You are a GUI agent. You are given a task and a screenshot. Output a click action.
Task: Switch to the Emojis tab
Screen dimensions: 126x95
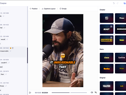63,9
